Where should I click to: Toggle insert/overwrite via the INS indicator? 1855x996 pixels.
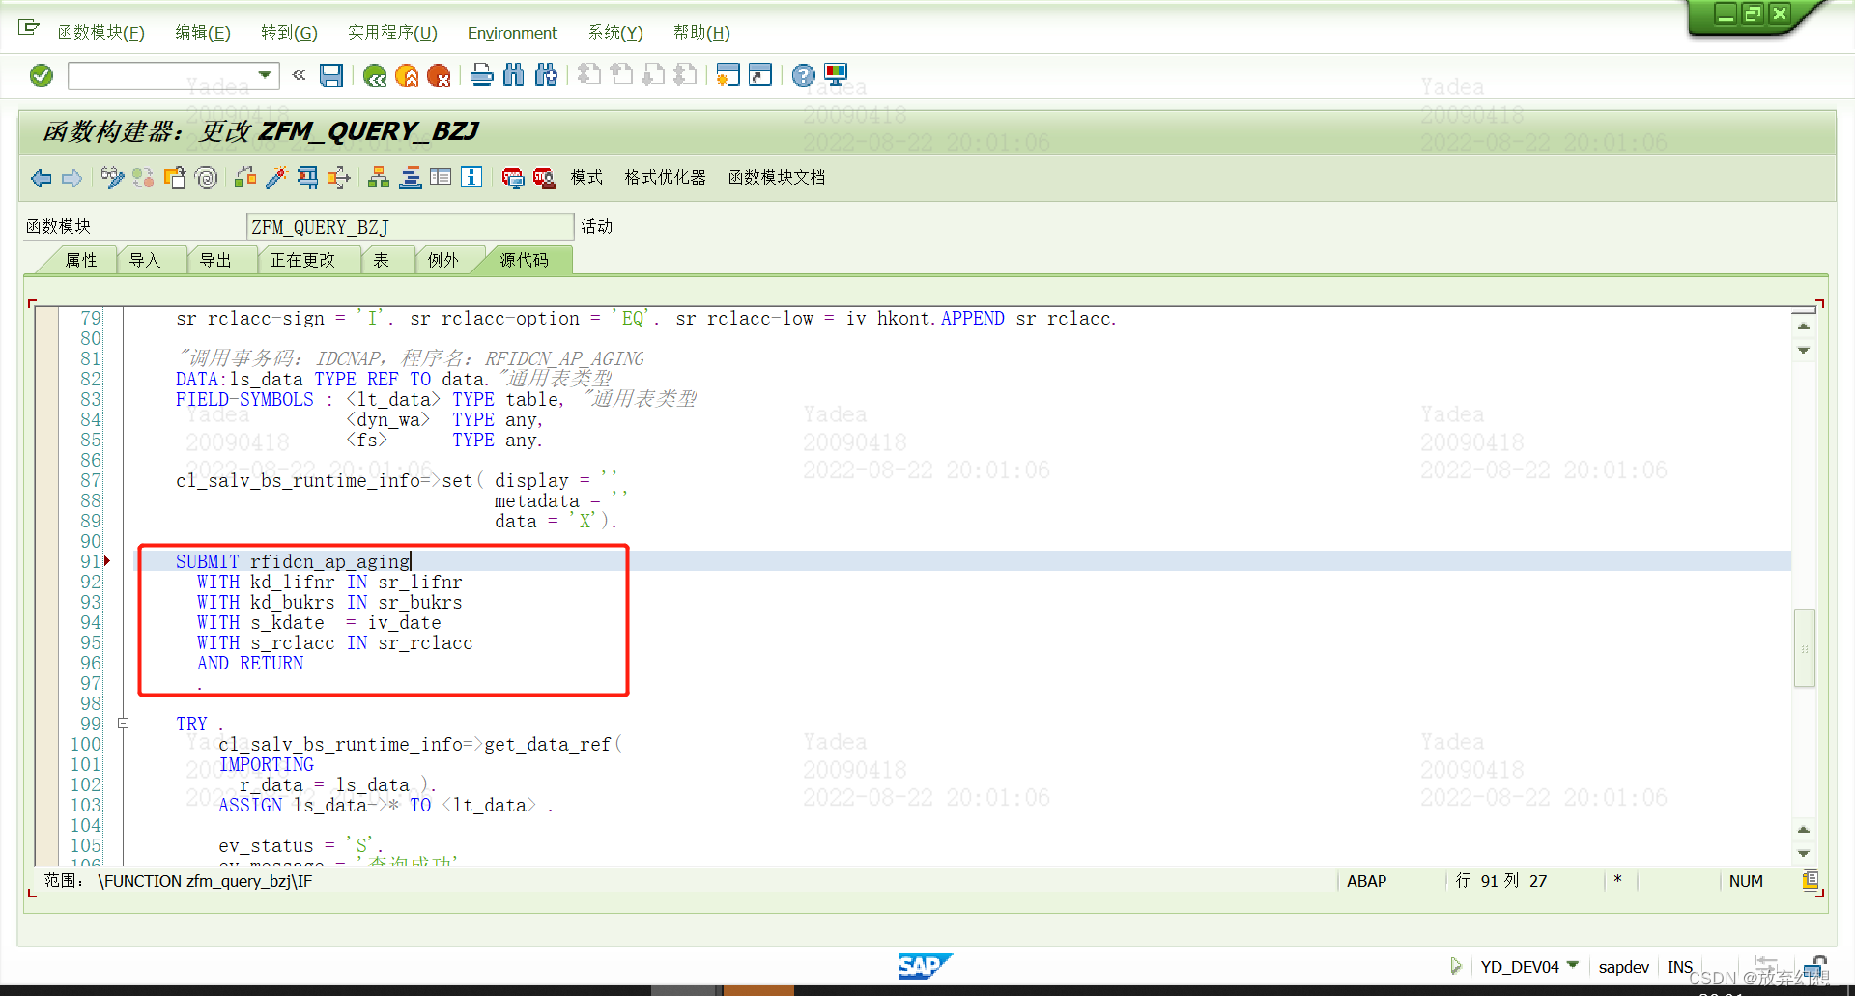pyautogui.click(x=1681, y=966)
